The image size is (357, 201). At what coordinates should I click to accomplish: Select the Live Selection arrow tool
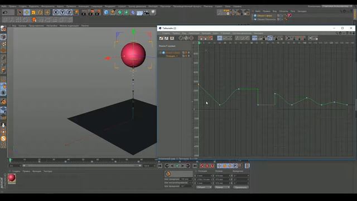[20, 12]
